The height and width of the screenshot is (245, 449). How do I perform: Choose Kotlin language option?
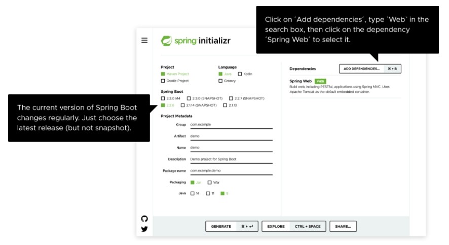click(245, 74)
